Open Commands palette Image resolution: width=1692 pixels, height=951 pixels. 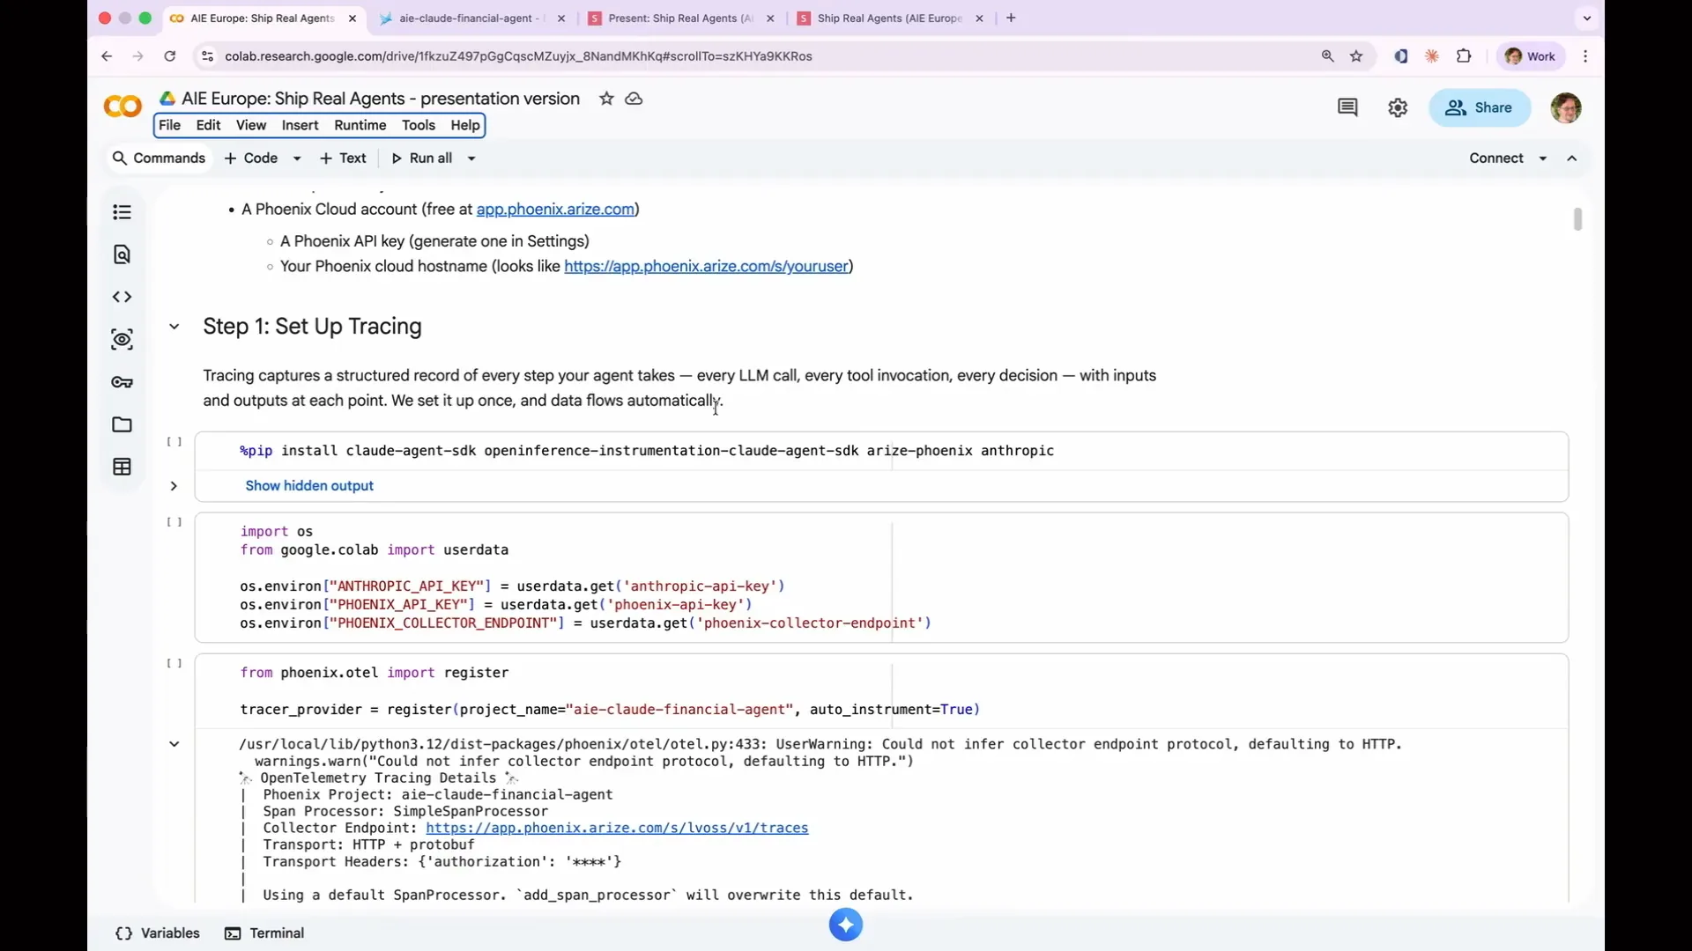pos(159,158)
